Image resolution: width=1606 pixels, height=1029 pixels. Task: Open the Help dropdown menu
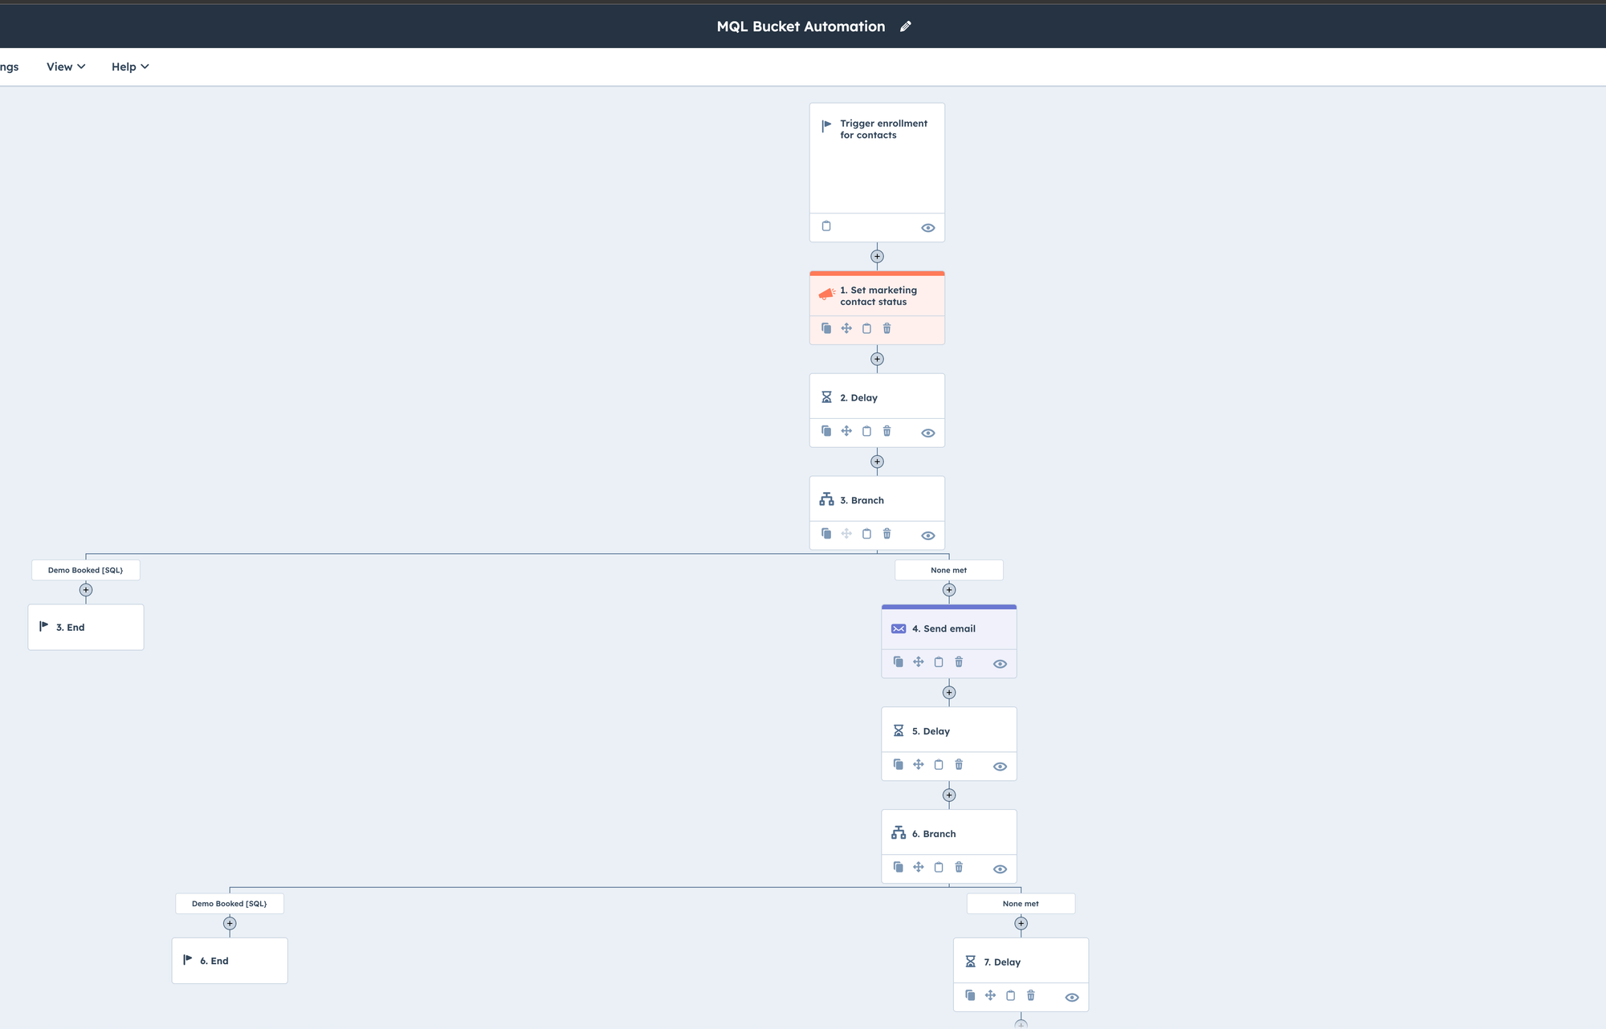[x=130, y=67]
